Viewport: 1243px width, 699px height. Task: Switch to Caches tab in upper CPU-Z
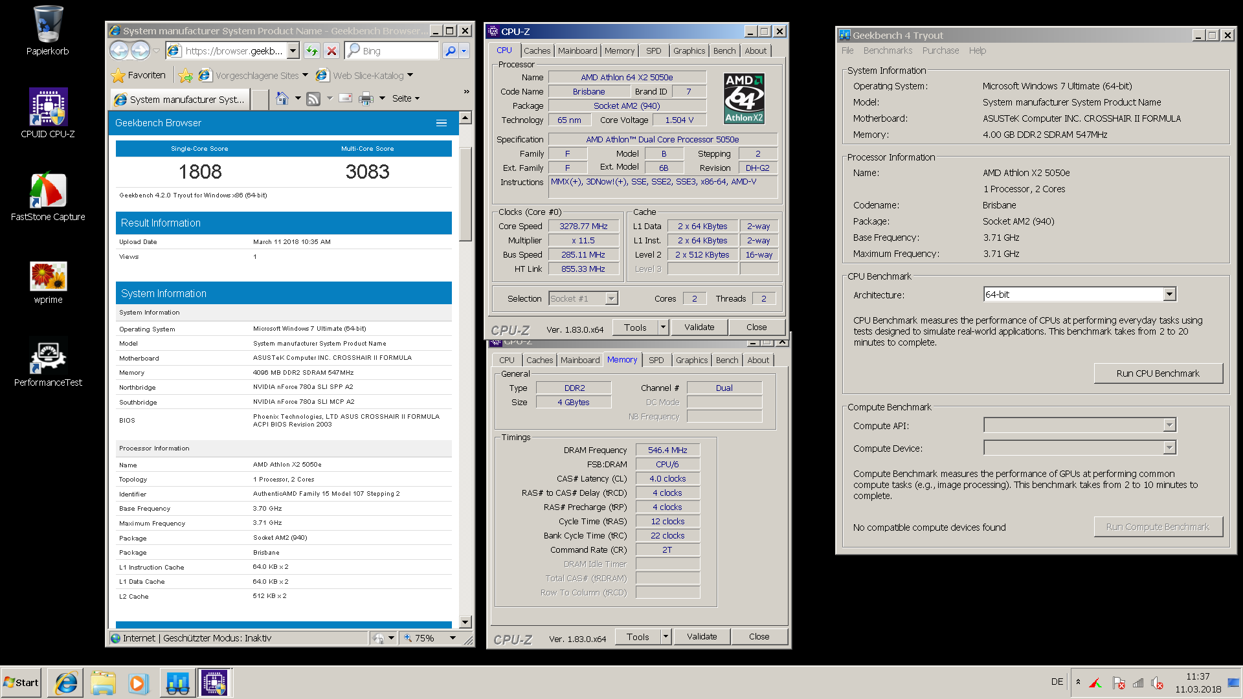click(x=537, y=50)
